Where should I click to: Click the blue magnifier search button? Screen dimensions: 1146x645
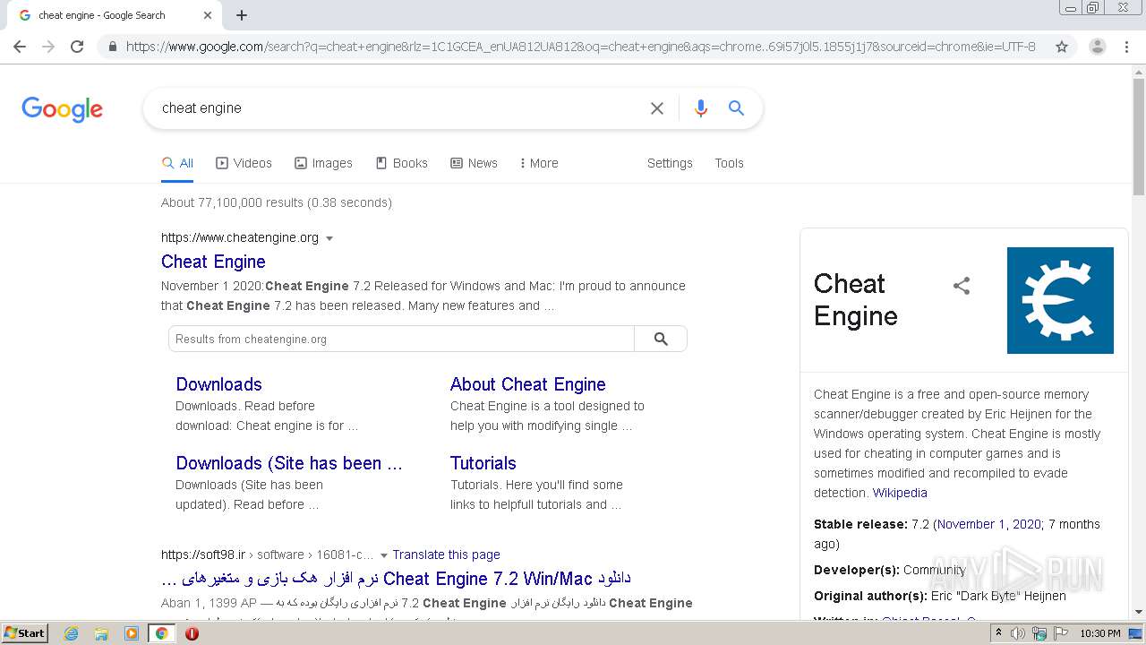coord(737,108)
